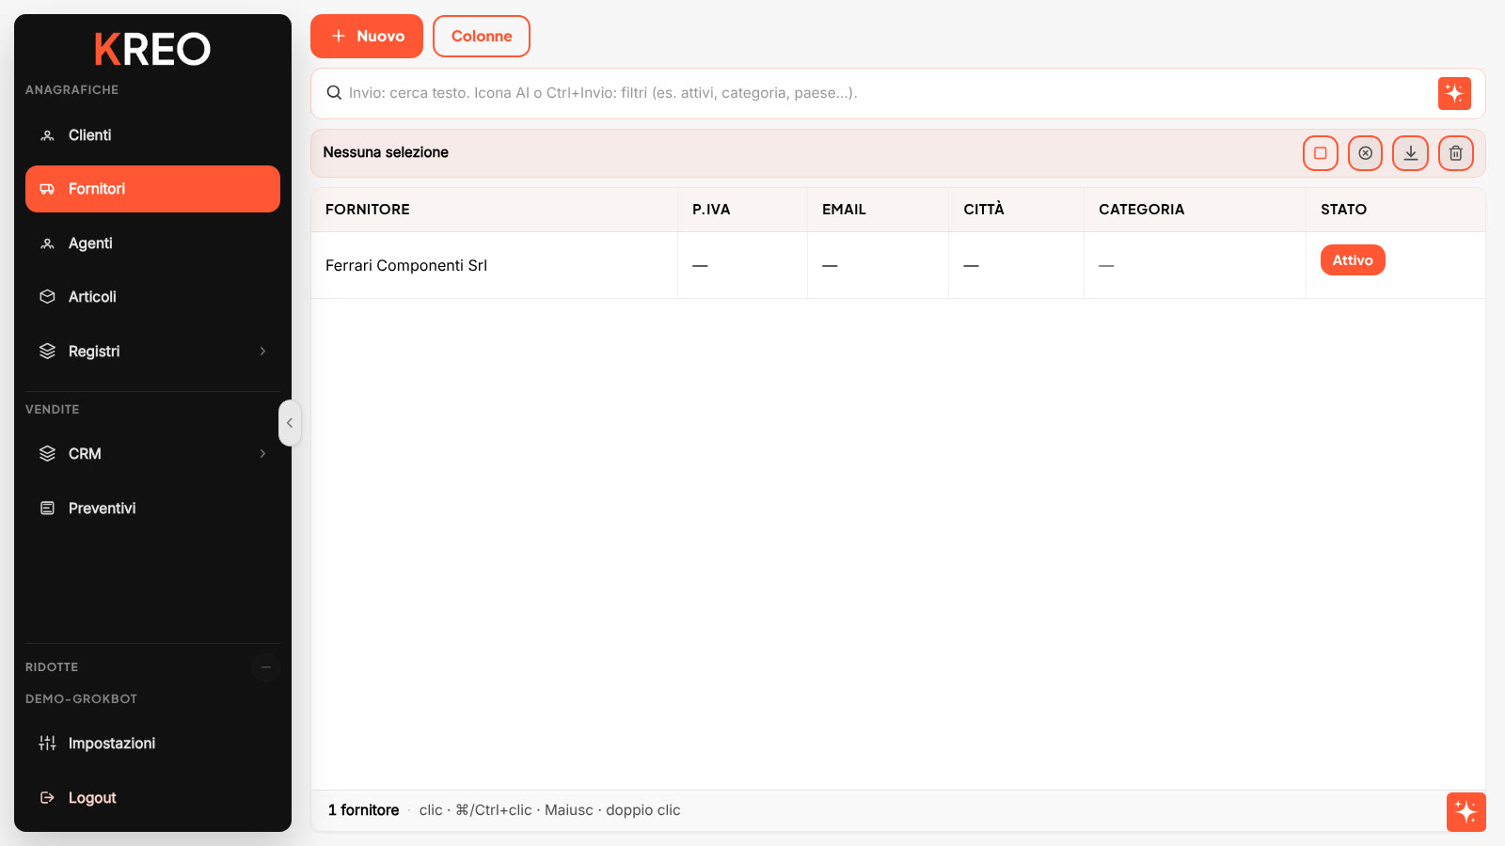The width and height of the screenshot is (1505, 846).
Task: Clear selection with the circled X icon
Action: click(x=1366, y=153)
